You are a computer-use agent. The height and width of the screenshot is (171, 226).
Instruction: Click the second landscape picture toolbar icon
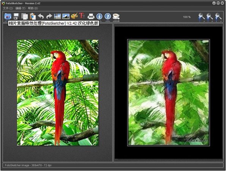66,16
